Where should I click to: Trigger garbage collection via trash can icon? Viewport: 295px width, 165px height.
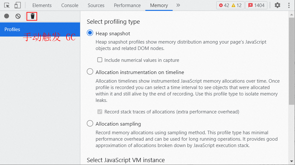pos(32,16)
